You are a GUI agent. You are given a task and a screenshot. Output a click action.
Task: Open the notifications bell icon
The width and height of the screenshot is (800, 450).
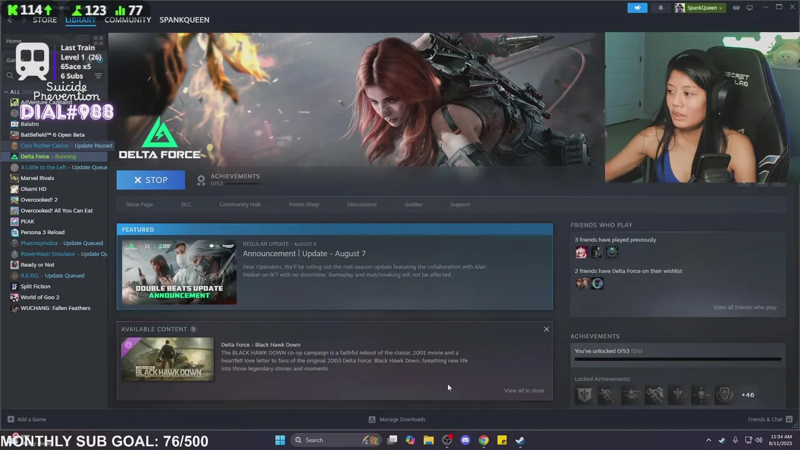click(661, 7)
